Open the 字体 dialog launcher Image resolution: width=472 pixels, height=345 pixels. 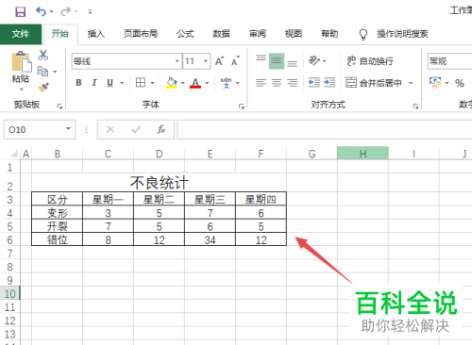point(242,107)
